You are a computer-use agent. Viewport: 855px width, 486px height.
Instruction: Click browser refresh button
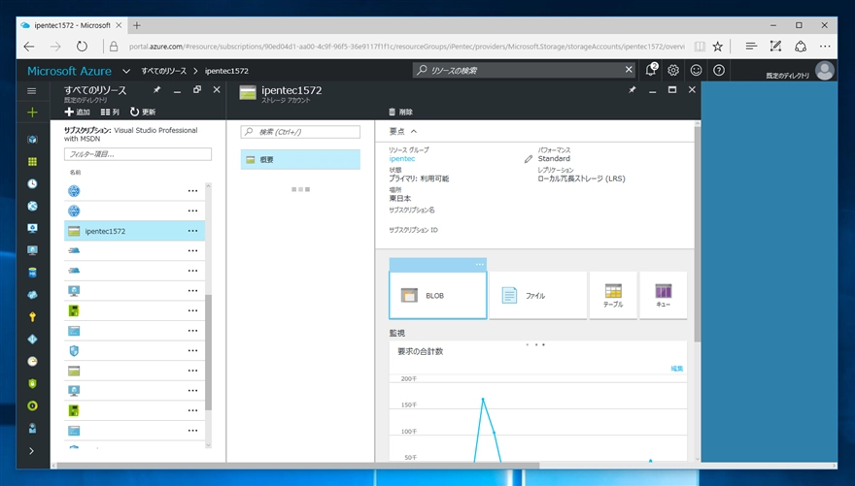tap(82, 47)
